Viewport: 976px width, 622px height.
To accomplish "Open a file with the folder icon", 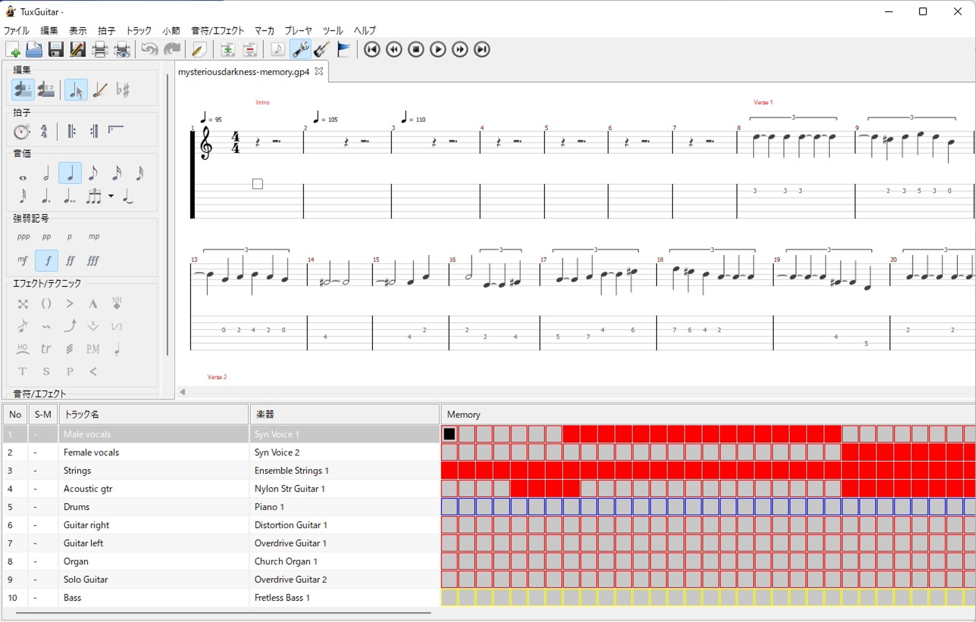I will 34,50.
